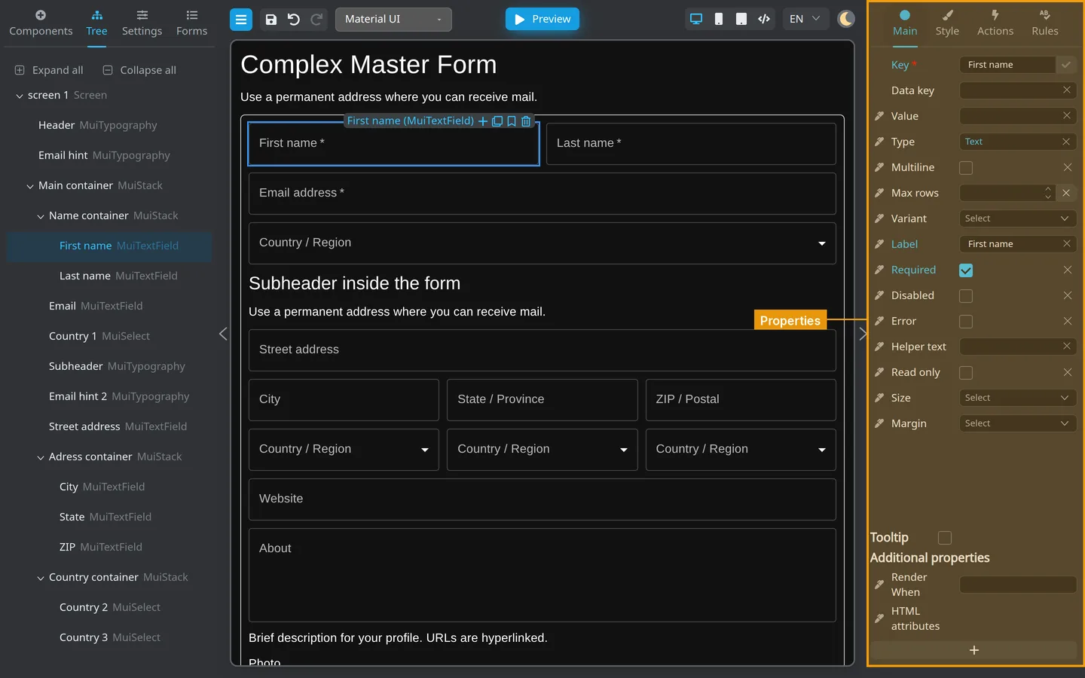
Task: Click the Helper text input box
Action: point(1010,347)
